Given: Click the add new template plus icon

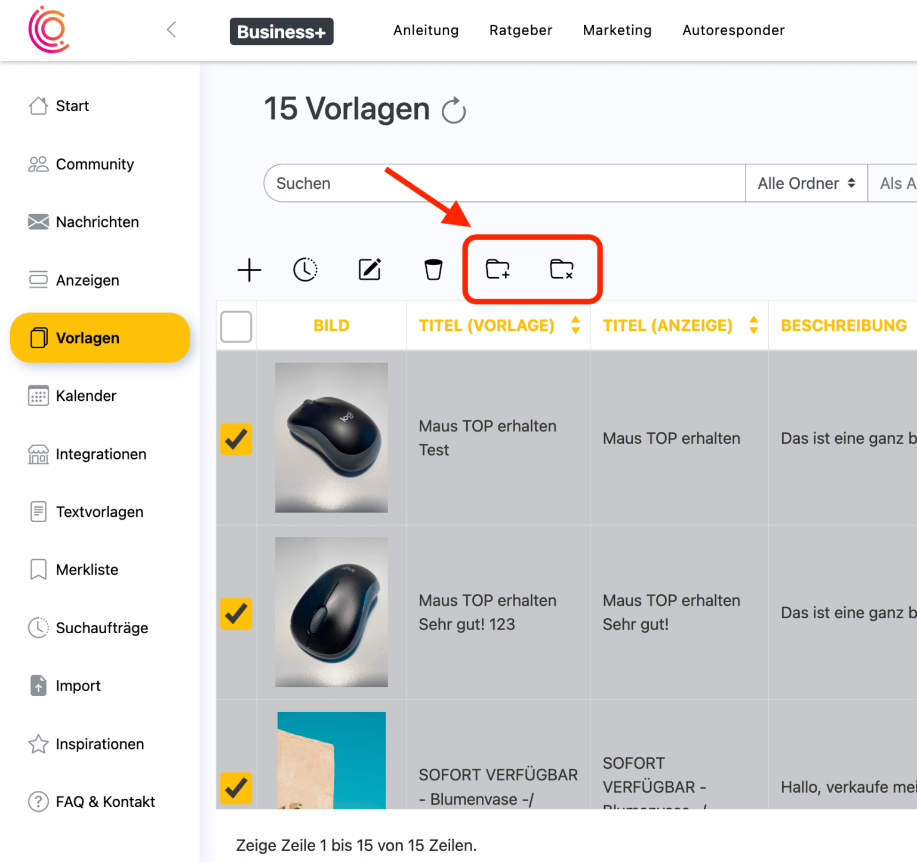Looking at the screenshot, I should (249, 269).
